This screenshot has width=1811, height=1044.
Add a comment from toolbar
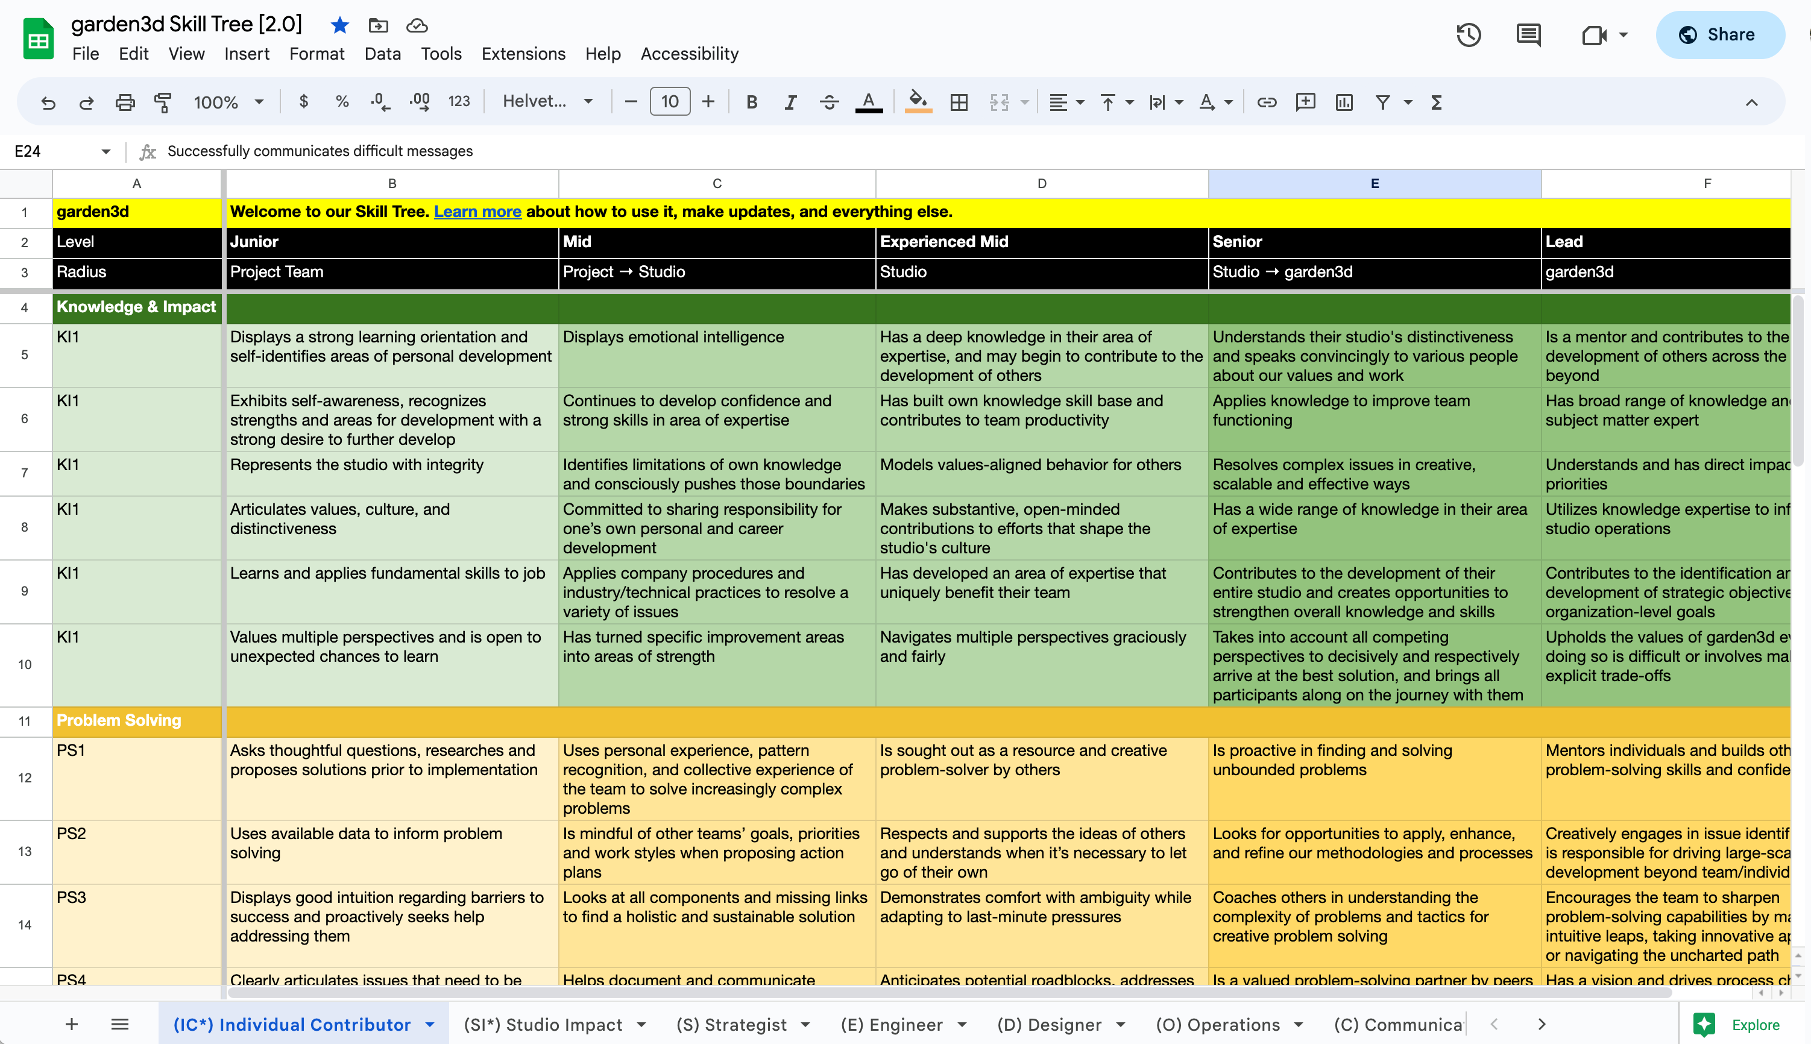click(1306, 102)
